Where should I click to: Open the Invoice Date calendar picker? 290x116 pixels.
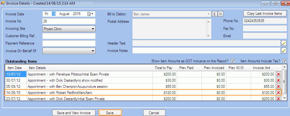90,14
